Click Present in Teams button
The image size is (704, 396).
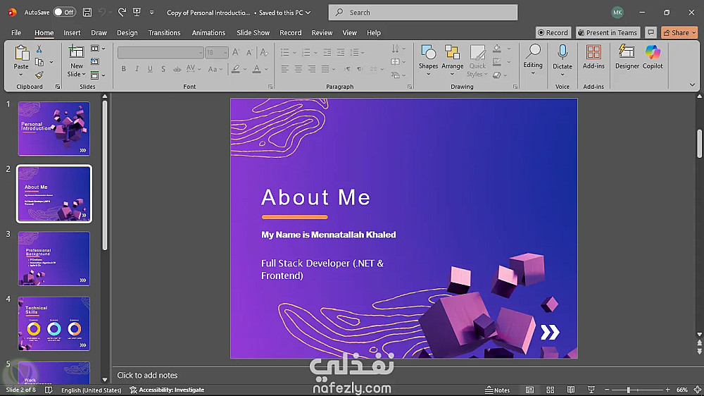608,32
